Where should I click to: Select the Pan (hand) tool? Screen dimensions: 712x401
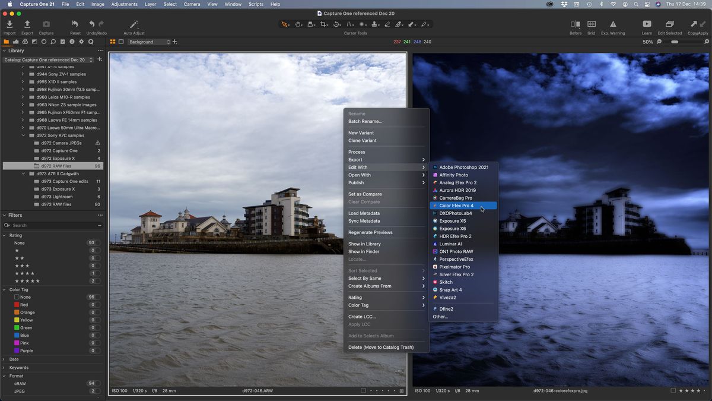click(298, 24)
